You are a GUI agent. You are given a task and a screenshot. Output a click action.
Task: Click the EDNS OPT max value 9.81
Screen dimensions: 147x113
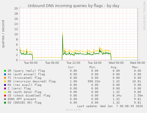click(138, 99)
